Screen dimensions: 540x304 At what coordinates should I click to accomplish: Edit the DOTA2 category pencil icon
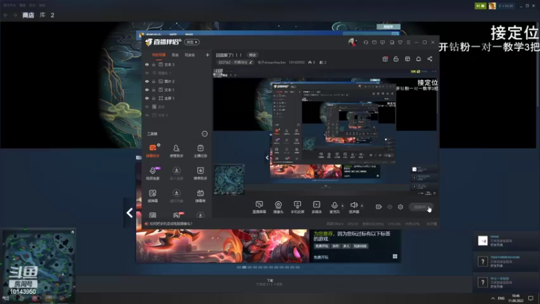[x=250, y=62]
